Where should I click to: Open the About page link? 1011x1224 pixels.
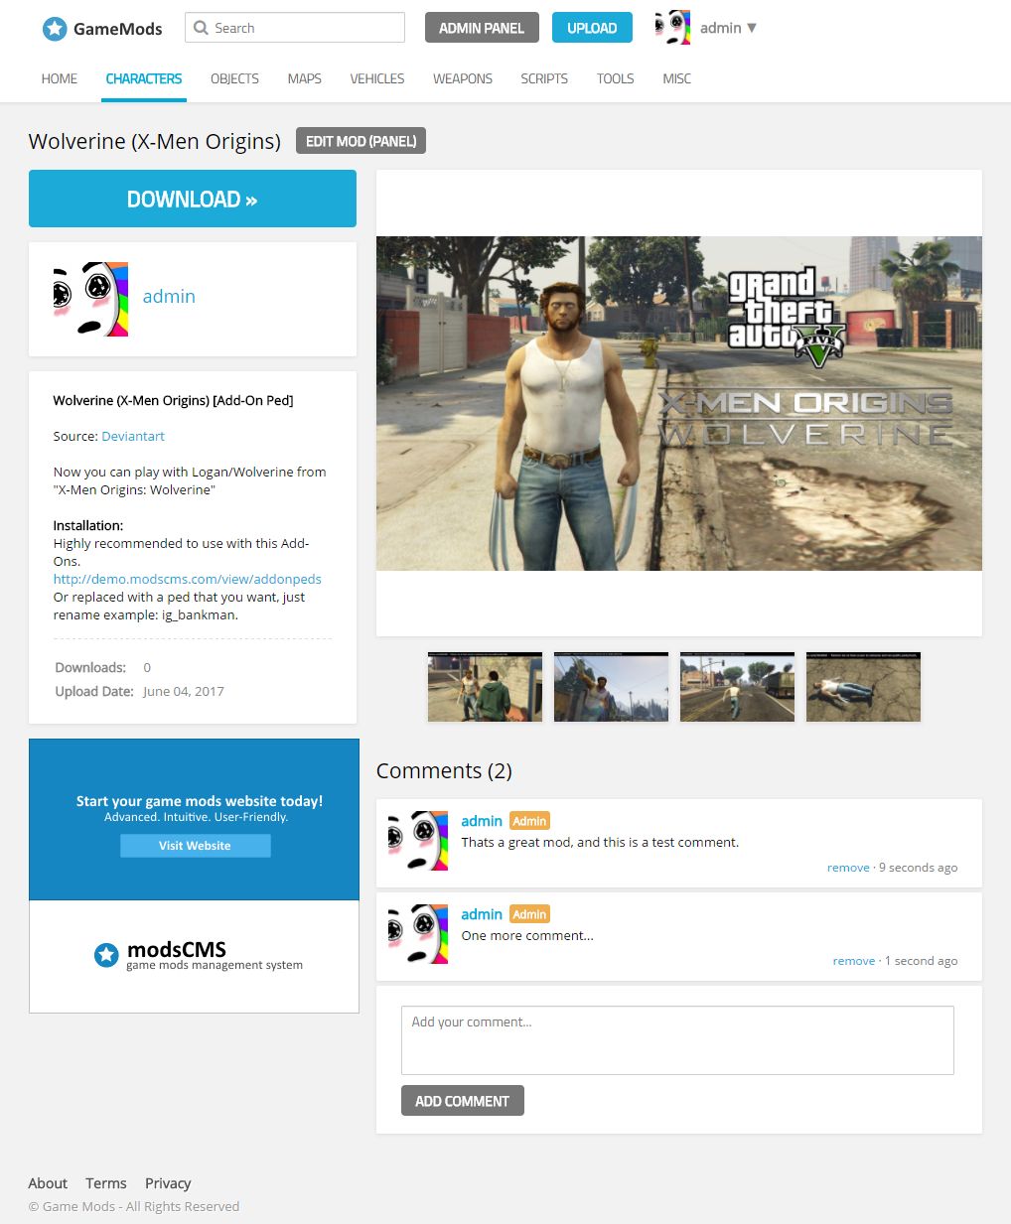tap(48, 1183)
